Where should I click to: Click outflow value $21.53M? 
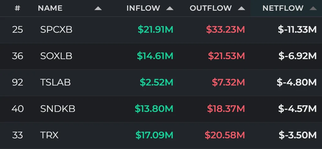(x=226, y=56)
